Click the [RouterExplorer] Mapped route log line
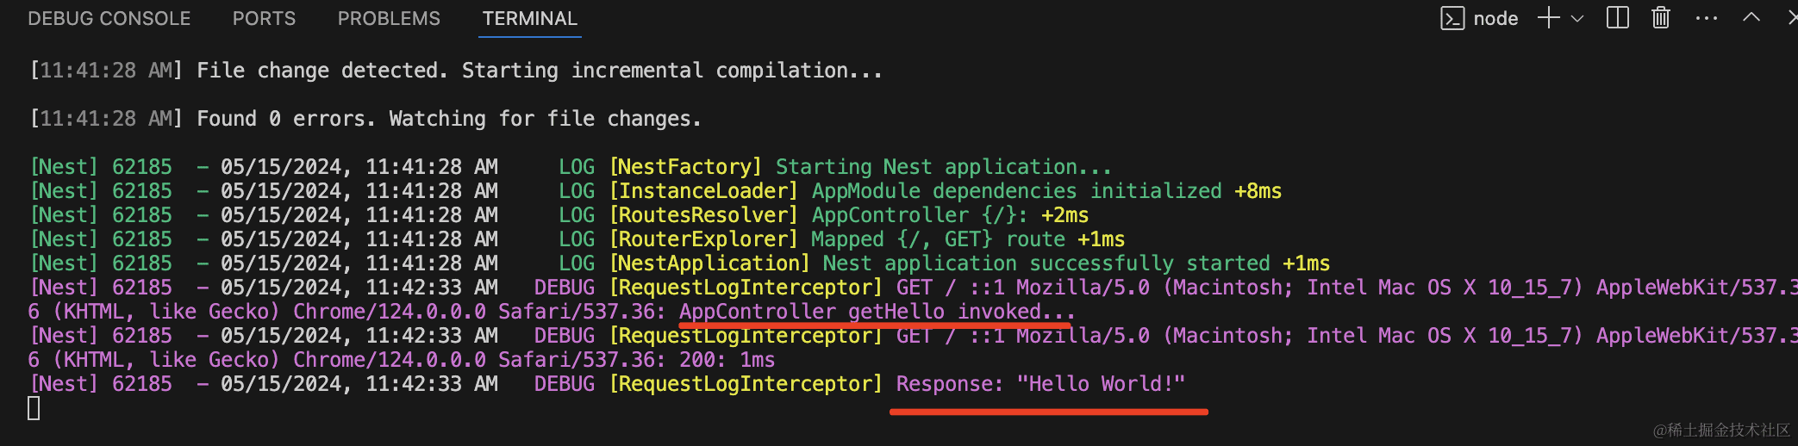The height and width of the screenshot is (446, 1798). coord(866,239)
